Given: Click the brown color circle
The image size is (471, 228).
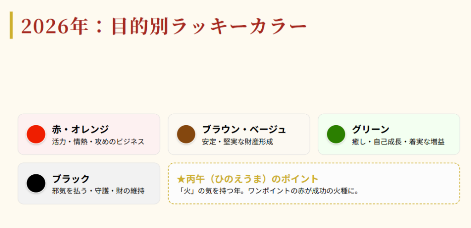Looking at the screenshot, I should click(x=186, y=134).
